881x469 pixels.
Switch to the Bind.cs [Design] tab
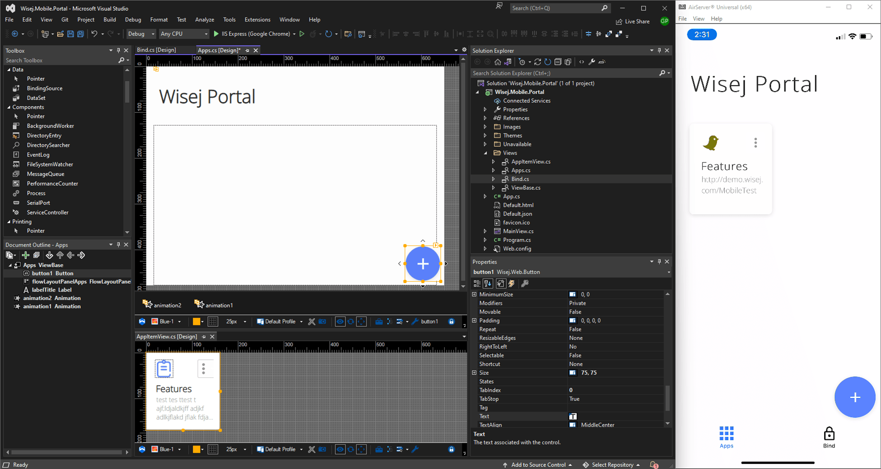pyautogui.click(x=157, y=50)
